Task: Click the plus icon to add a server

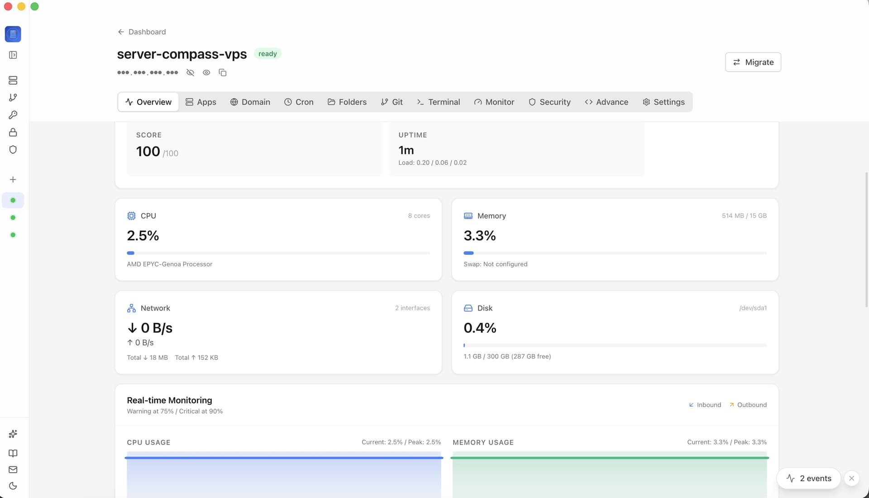Action: pyautogui.click(x=13, y=179)
